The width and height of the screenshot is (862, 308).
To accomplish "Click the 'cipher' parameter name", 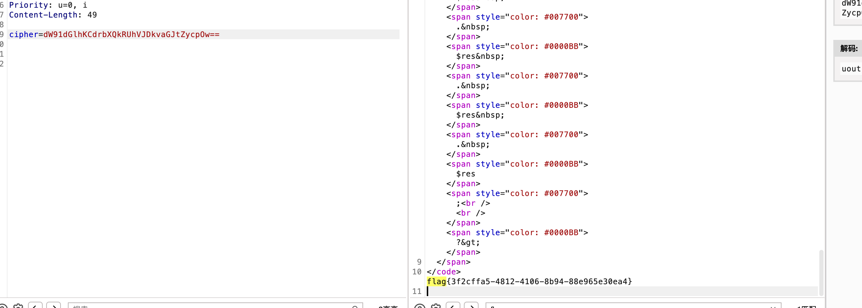I will click(23, 34).
